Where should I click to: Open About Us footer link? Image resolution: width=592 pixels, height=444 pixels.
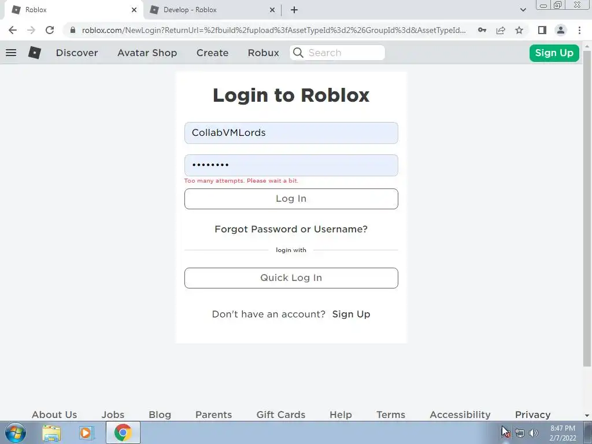pos(54,415)
